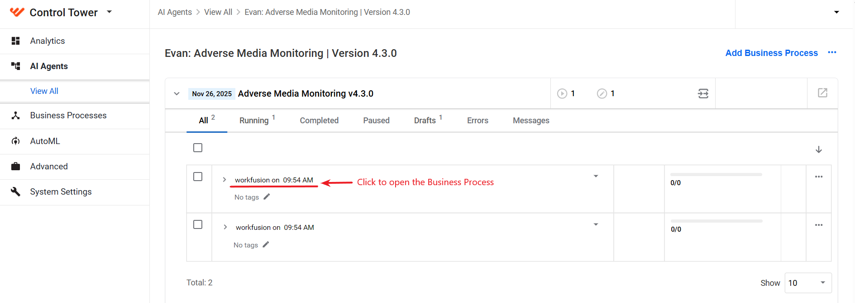Edit tags on the first row pencil

click(x=267, y=196)
